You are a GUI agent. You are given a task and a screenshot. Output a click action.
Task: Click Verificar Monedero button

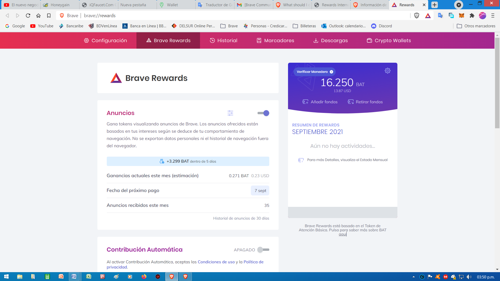315,72
